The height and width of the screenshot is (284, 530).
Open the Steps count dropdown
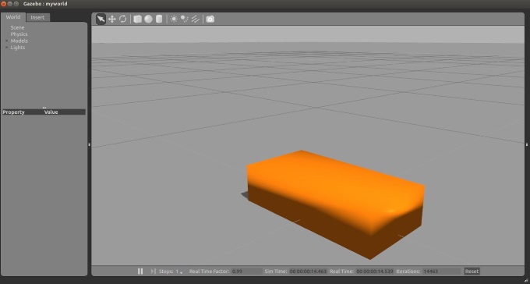(x=179, y=272)
